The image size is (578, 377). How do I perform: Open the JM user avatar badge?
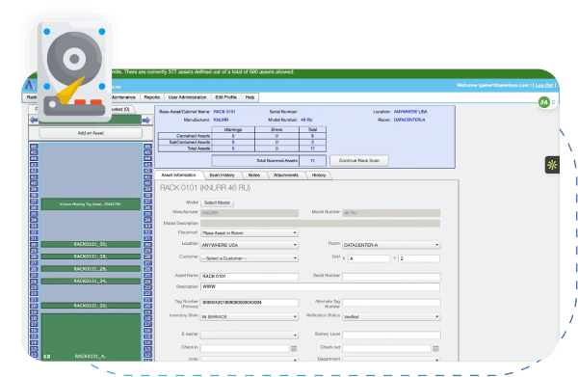pos(544,102)
